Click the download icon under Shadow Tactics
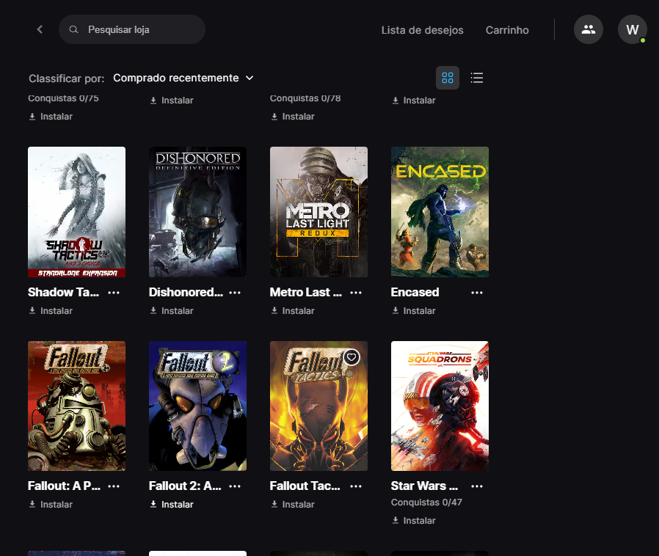Viewport: 659px width, 556px height. tap(32, 311)
